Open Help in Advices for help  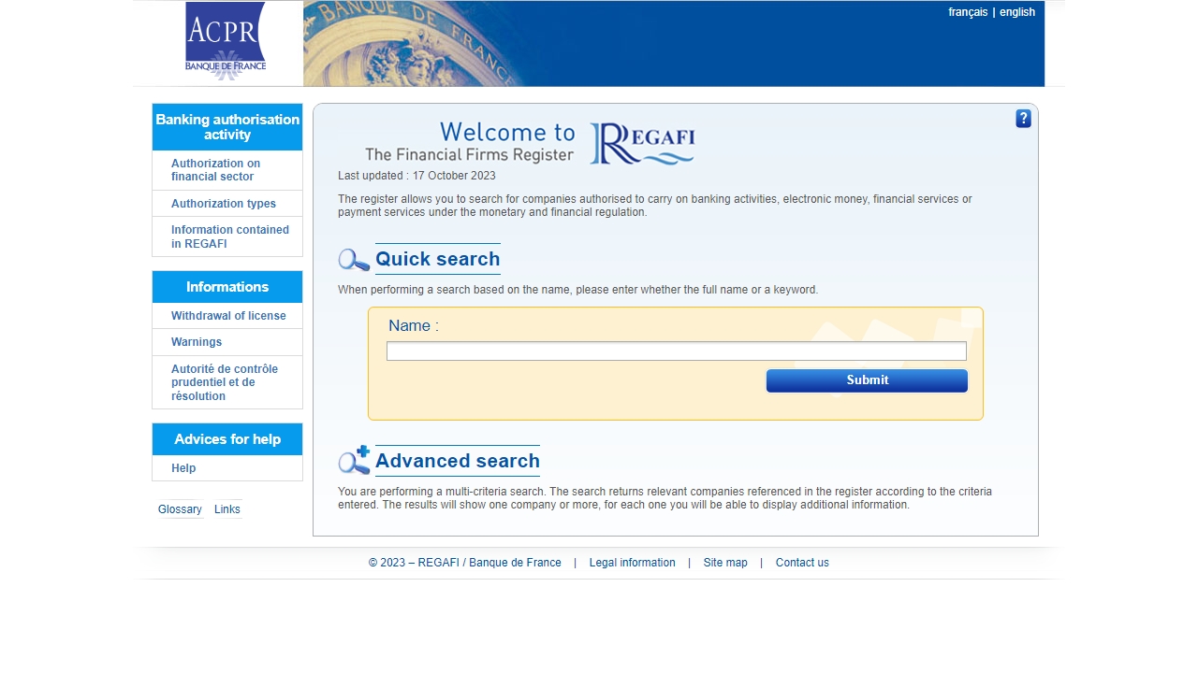click(x=183, y=468)
